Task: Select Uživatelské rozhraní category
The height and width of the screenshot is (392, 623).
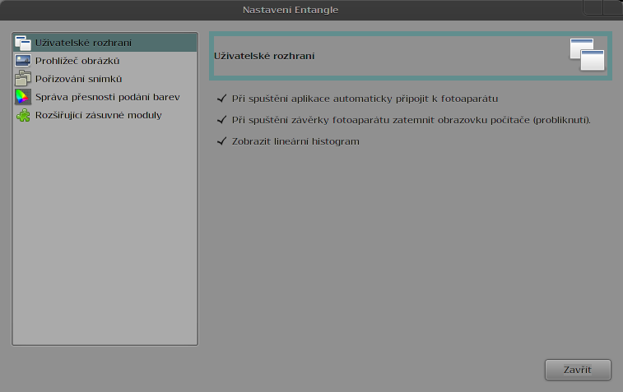Action: point(105,43)
